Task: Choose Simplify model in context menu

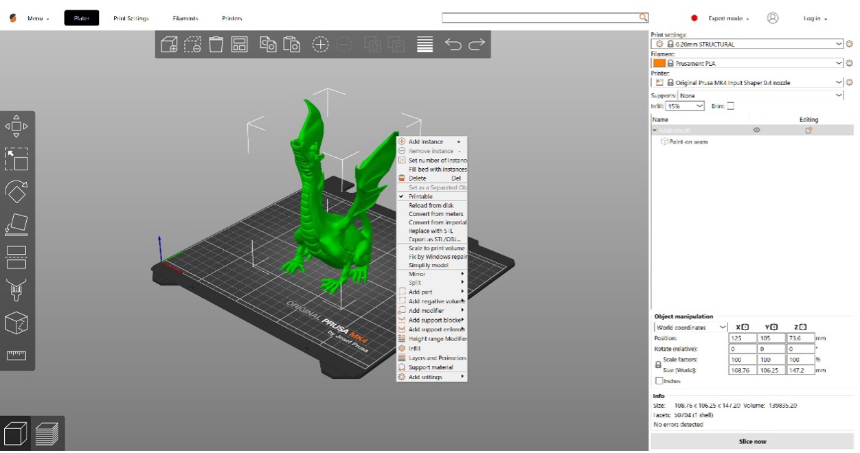Action: point(432,265)
